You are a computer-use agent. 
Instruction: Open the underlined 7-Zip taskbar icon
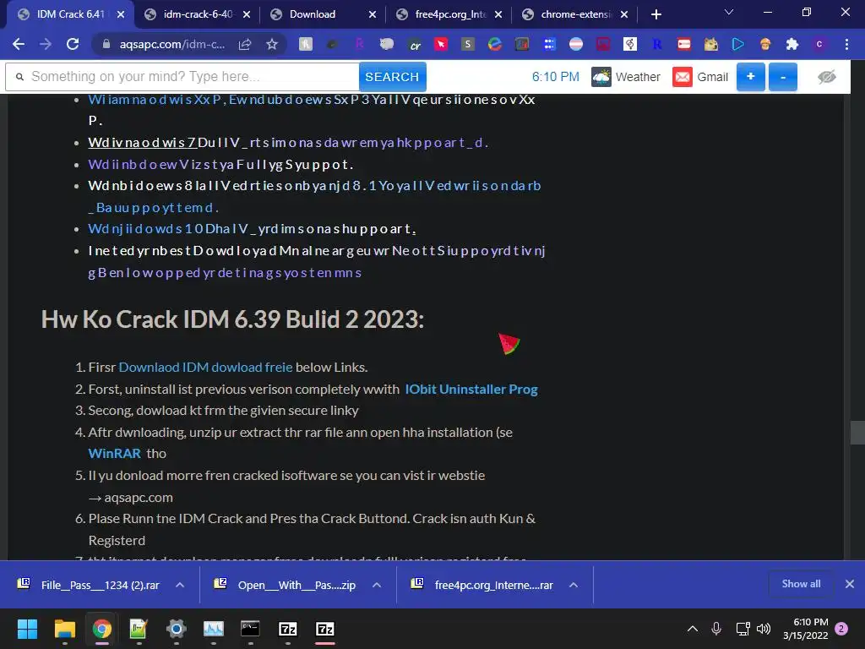pyautogui.click(x=325, y=629)
